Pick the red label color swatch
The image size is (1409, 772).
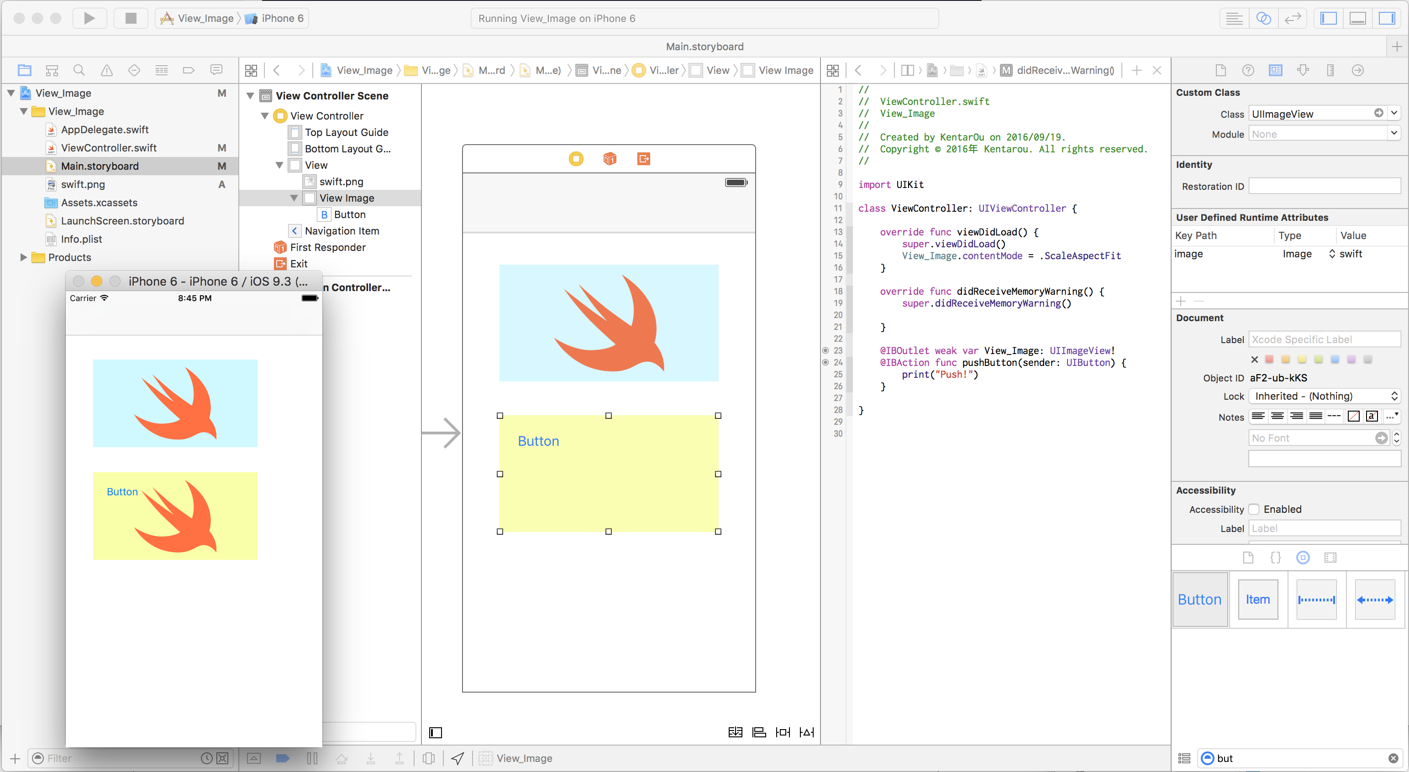point(1270,359)
